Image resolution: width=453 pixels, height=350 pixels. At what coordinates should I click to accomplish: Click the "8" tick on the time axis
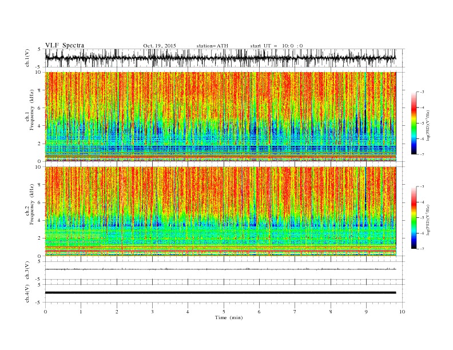point(331,312)
